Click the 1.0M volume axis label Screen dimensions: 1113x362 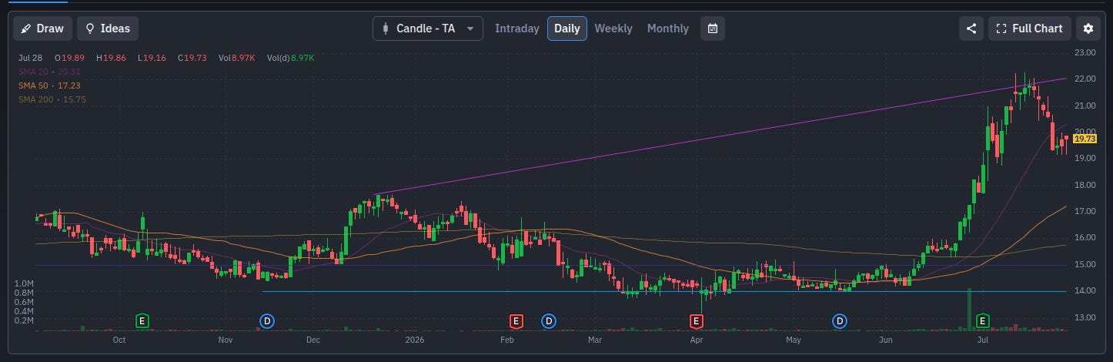[24, 284]
